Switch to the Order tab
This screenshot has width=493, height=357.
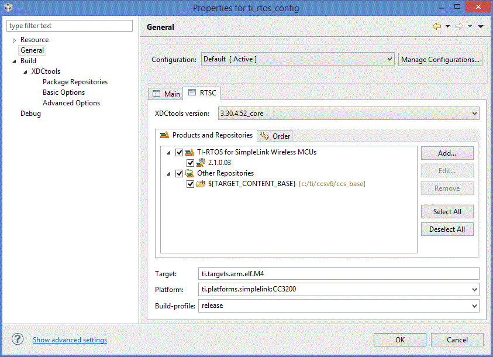point(275,136)
